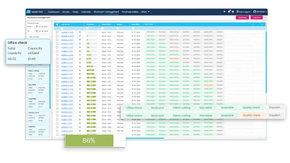Click the search icon under Job ref no

pos(62,28)
